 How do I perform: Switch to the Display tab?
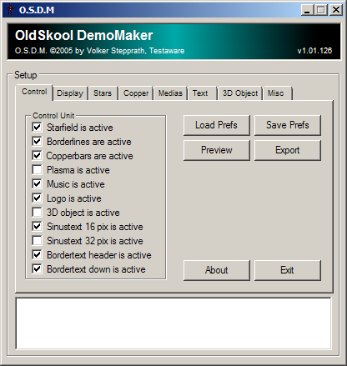click(70, 93)
